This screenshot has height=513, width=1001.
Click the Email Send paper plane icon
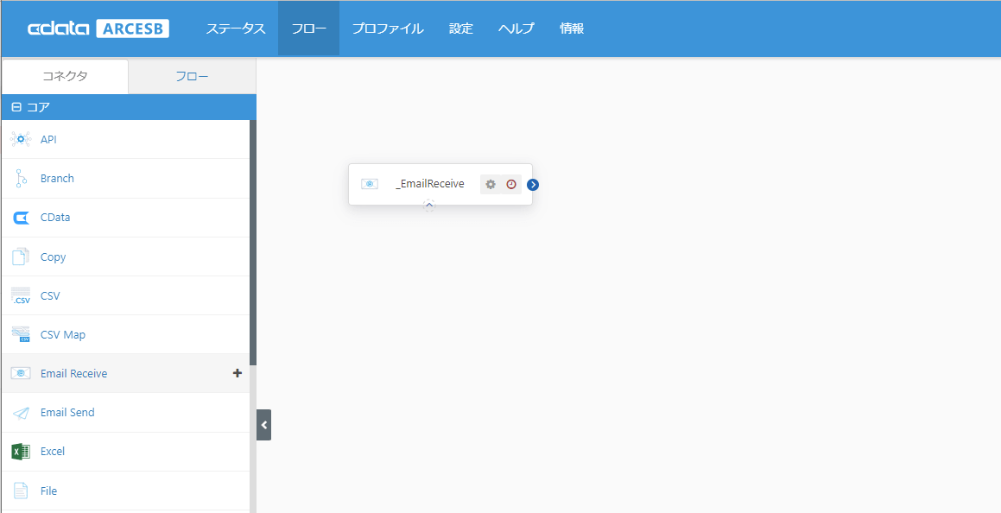pyautogui.click(x=21, y=413)
